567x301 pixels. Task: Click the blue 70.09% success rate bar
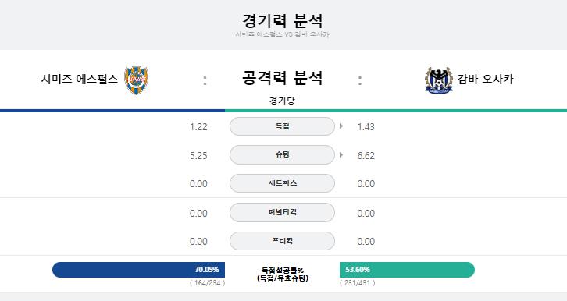point(138,270)
